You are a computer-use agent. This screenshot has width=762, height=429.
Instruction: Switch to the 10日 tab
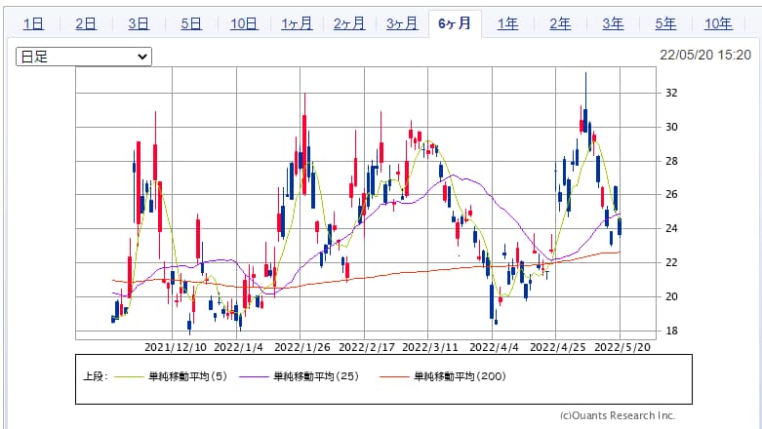[x=244, y=23]
